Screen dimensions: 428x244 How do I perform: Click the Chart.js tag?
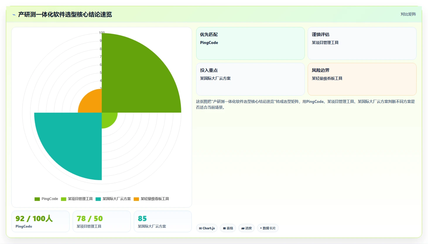pos(207,228)
